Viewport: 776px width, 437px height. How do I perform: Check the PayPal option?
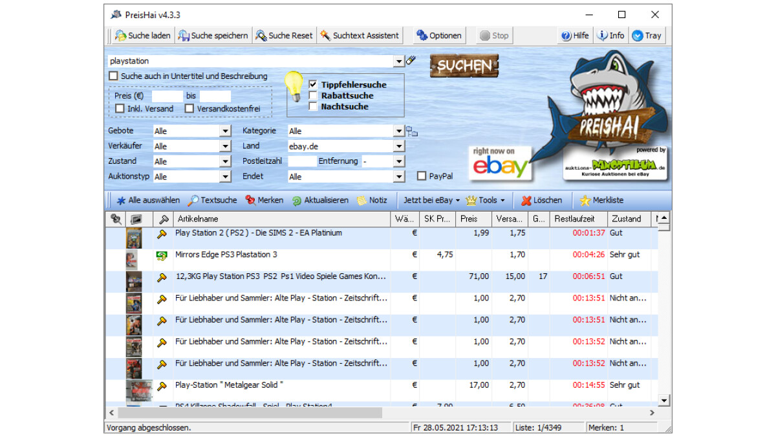click(x=422, y=176)
